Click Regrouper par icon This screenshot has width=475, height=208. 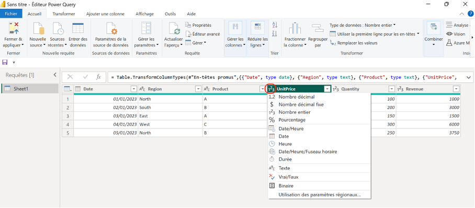[318, 28]
